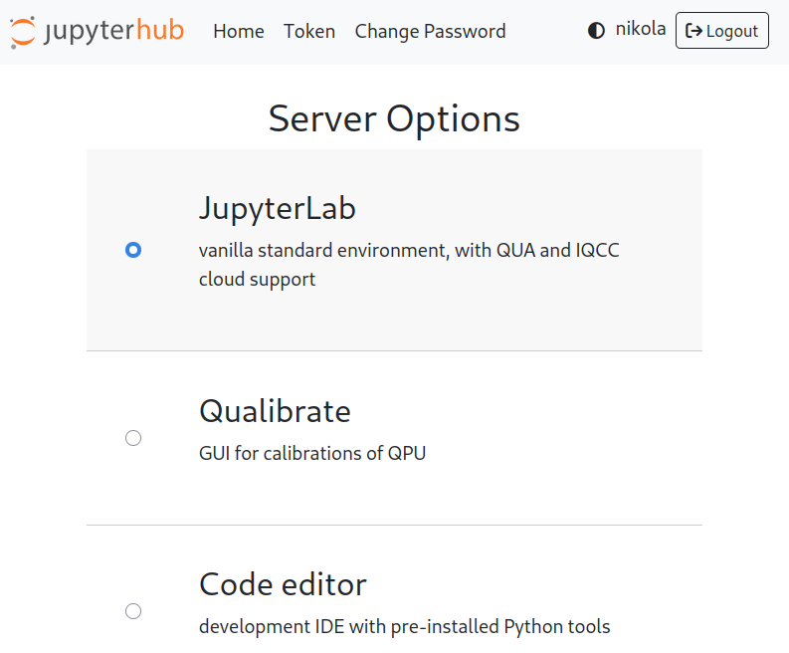The width and height of the screenshot is (789, 653).
Task: Select the JupyterLab radio button
Action: [x=133, y=250]
